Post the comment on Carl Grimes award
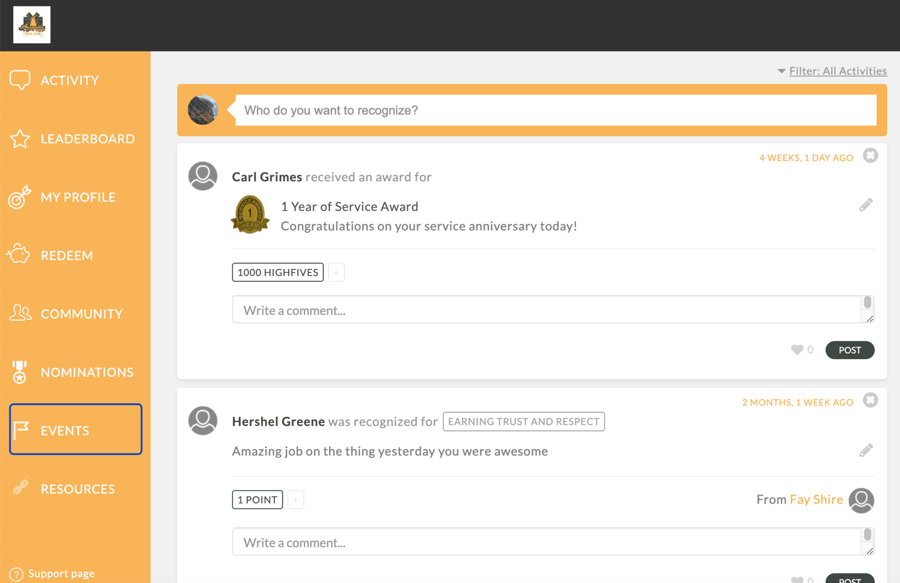 pos(850,350)
